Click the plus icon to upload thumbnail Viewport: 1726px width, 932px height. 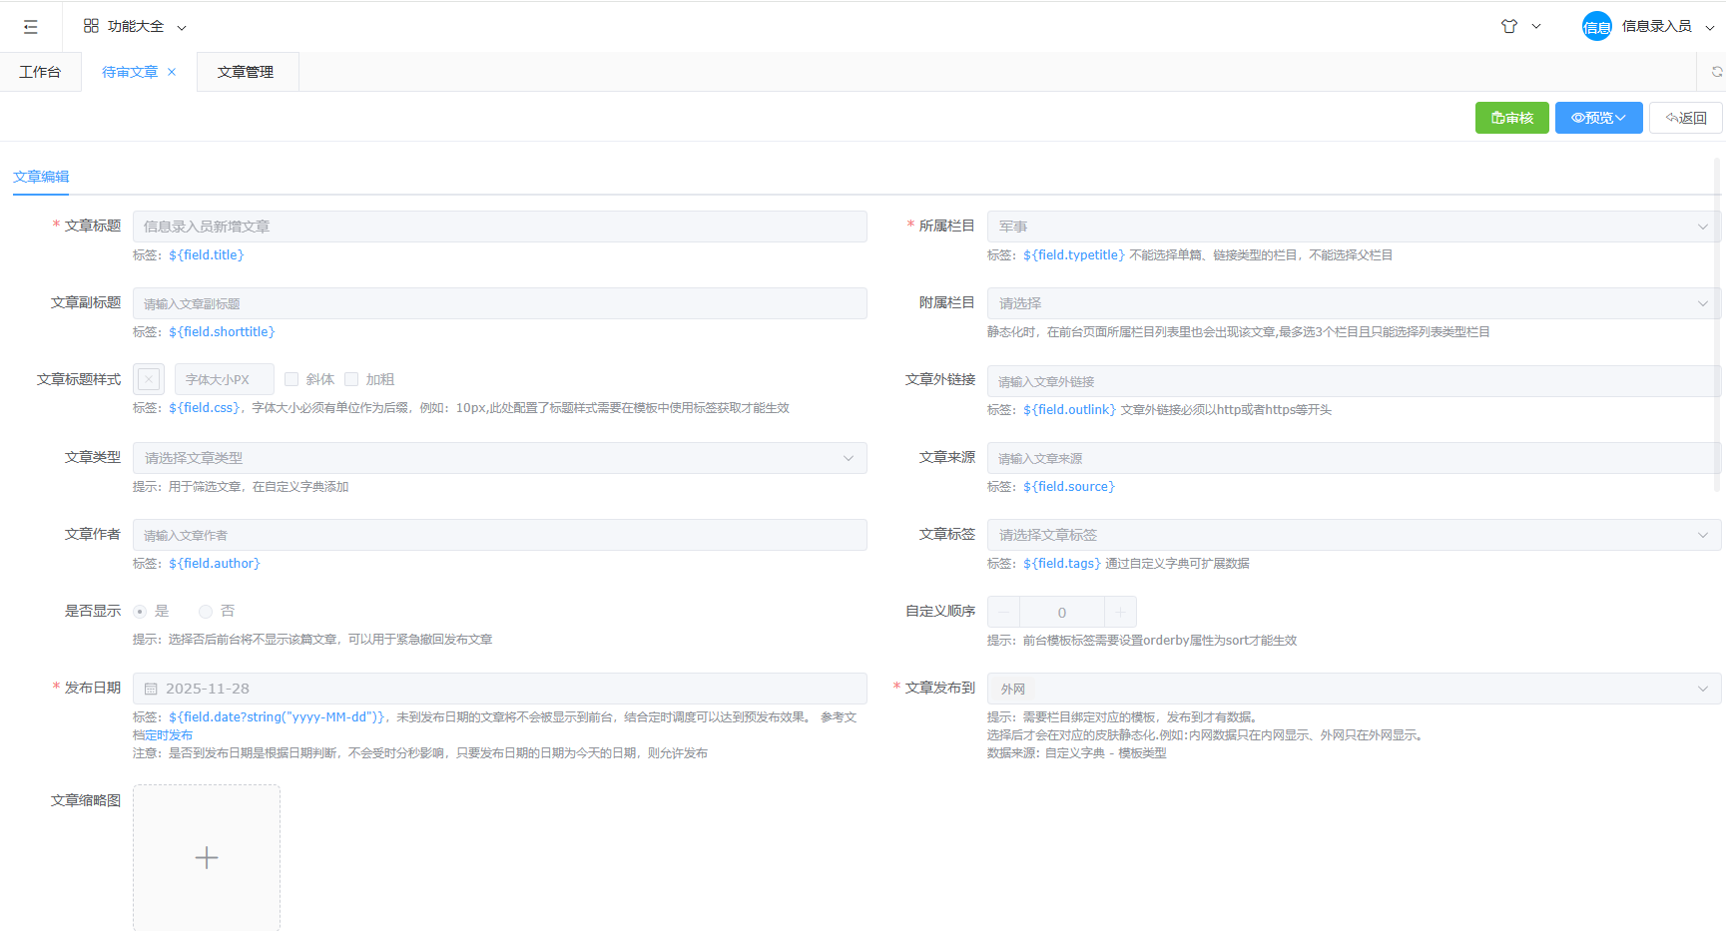[207, 858]
